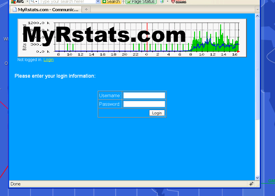Click the Identity Guard icon

pyautogui.click(x=179, y=2)
